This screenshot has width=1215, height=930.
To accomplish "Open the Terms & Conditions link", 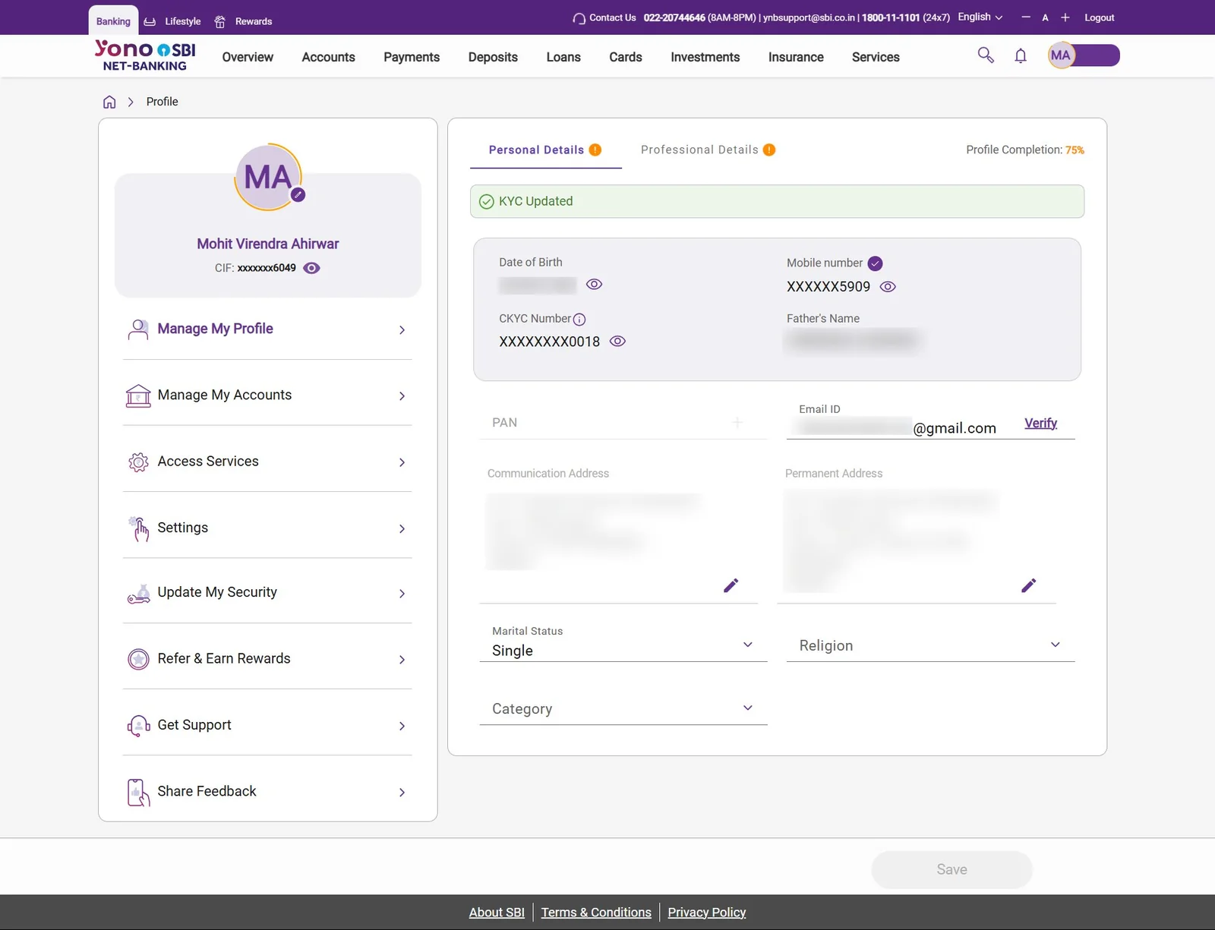I will coord(596,912).
